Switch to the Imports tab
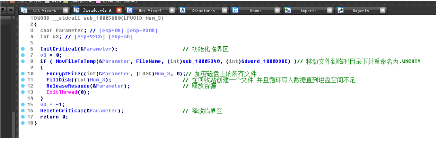This screenshot has height=145, width=436. pyautogui.click(x=308, y=10)
